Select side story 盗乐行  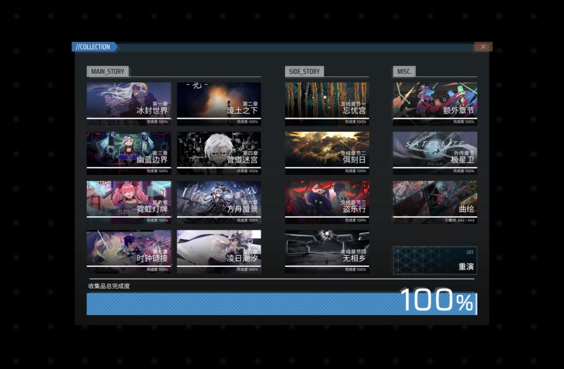pyautogui.click(x=327, y=202)
